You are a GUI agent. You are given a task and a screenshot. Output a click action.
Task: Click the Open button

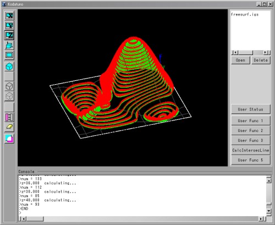click(240, 60)
